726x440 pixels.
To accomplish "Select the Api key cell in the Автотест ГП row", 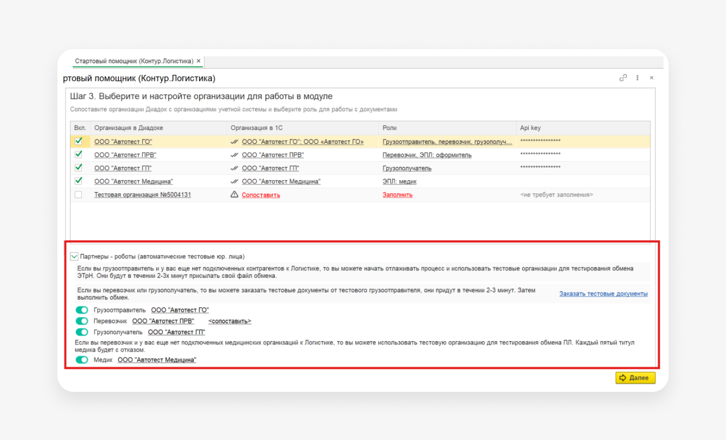I will [x=583, y=168].
